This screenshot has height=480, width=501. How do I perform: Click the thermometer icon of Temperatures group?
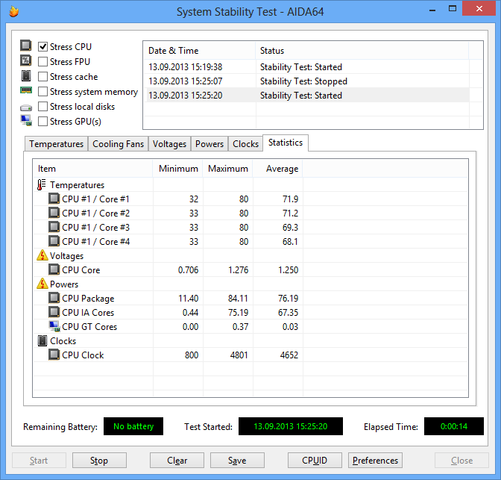point(42,185)
